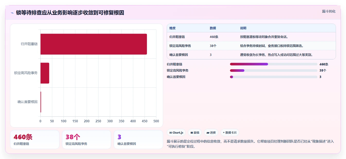Select the 460条 cell in the table
Screen dimensions: 346x159
click(214, 37)
